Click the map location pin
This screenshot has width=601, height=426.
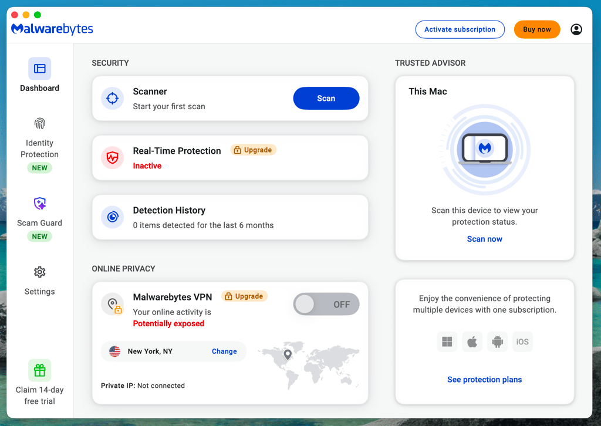click(x=288, y=354)
